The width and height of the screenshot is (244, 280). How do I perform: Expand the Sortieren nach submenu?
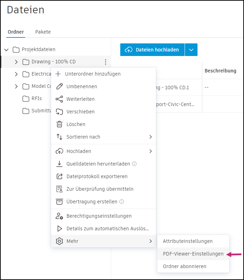click(150, 137)
